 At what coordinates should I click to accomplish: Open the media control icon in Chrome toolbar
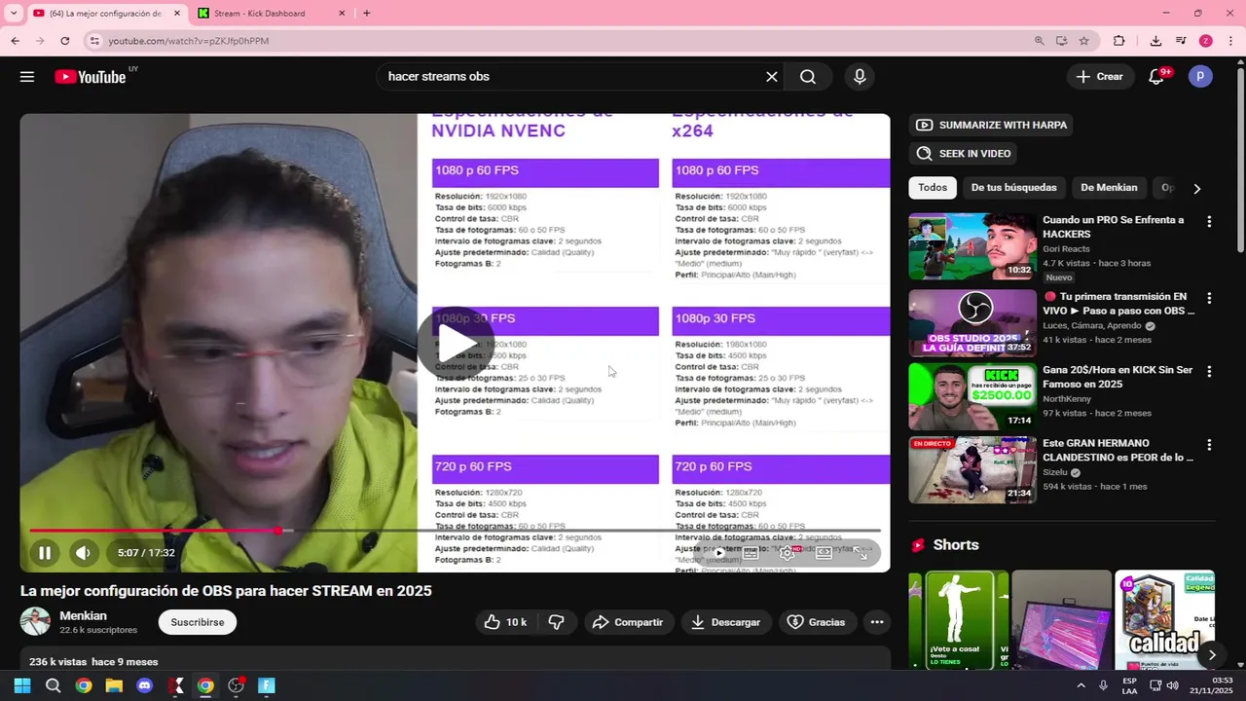click(x=1181, y=41)
